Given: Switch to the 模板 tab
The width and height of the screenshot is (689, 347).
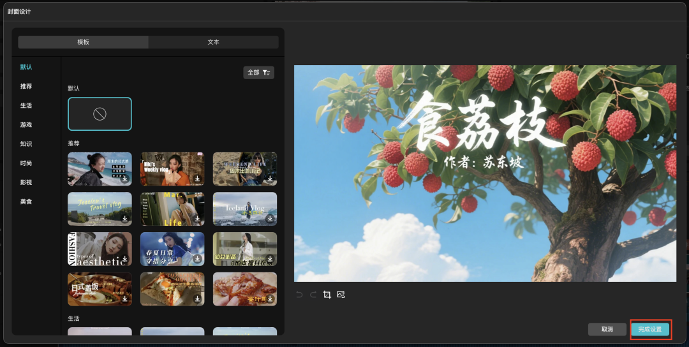Looking at the screenshot, I should pos(83,42).
